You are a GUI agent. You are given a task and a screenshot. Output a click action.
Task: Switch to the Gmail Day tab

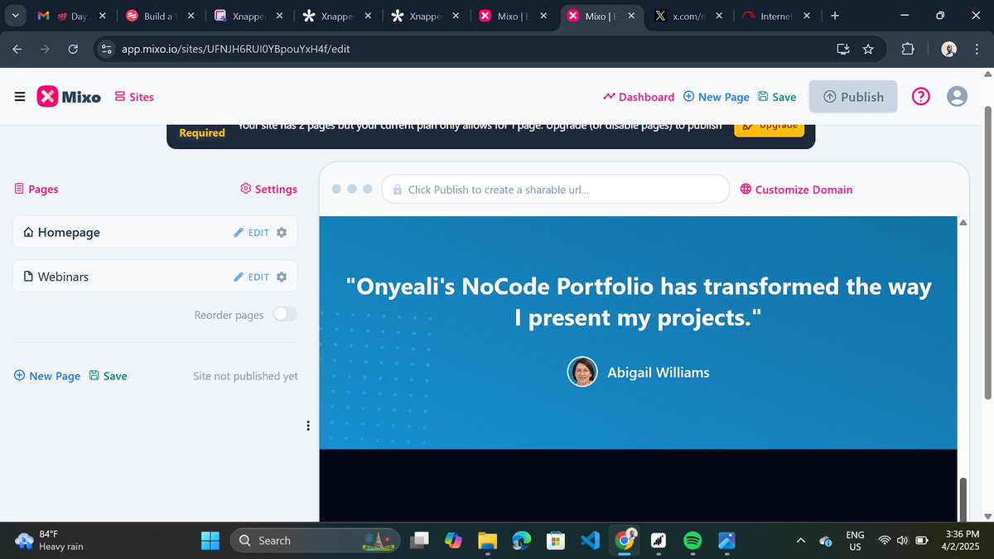tap(70, 16)
